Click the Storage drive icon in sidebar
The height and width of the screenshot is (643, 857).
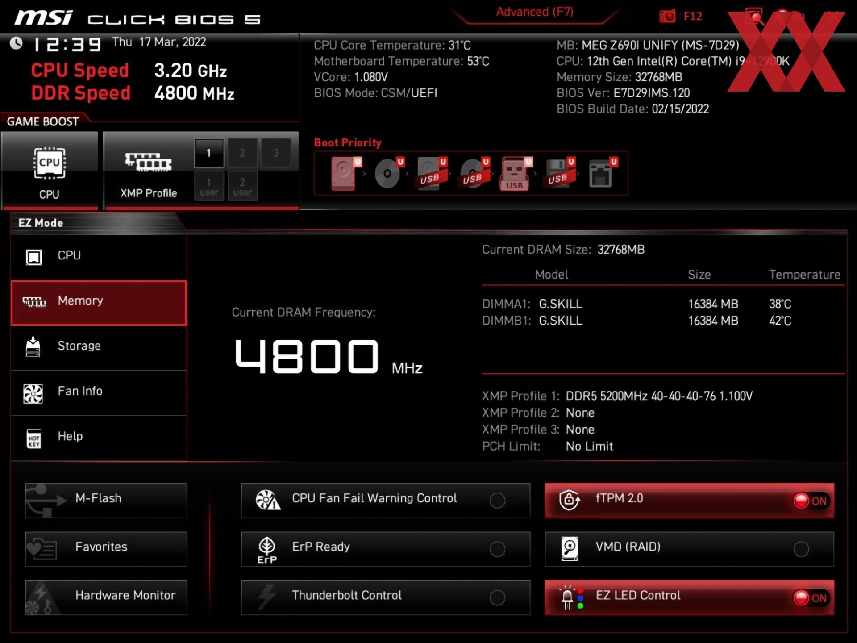pos(33,347)
